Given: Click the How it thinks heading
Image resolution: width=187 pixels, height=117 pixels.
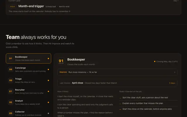Looking at the screenshot, I should (63, 92).
